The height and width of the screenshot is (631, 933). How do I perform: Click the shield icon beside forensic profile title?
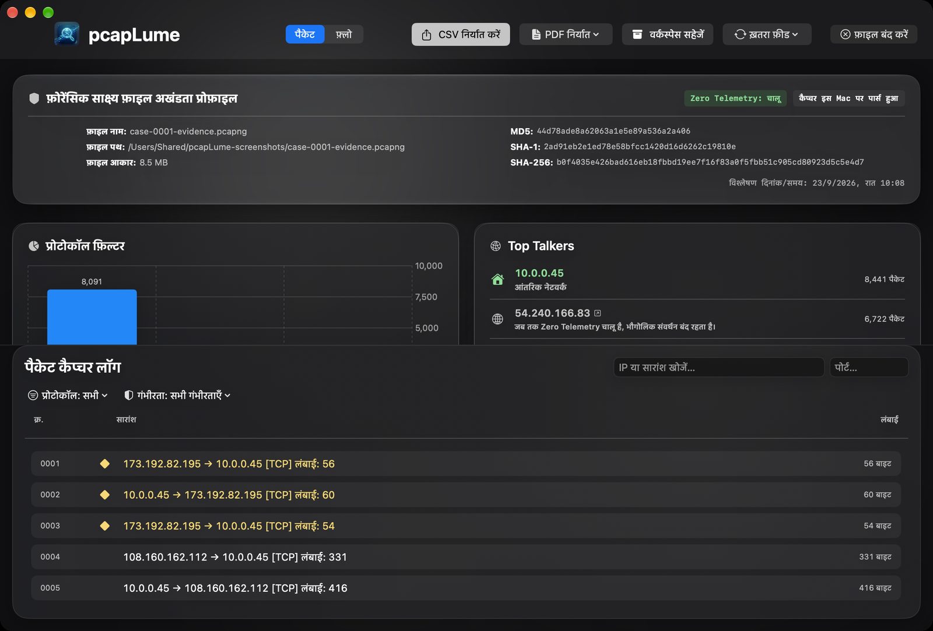tap(34, 98)
